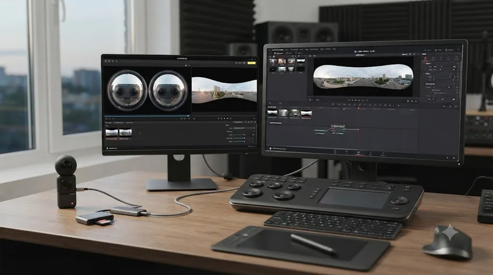The width and height of the screenshot is (493, 275).
Task: Open the first page icon in the bottom bar
Action: 335,152
